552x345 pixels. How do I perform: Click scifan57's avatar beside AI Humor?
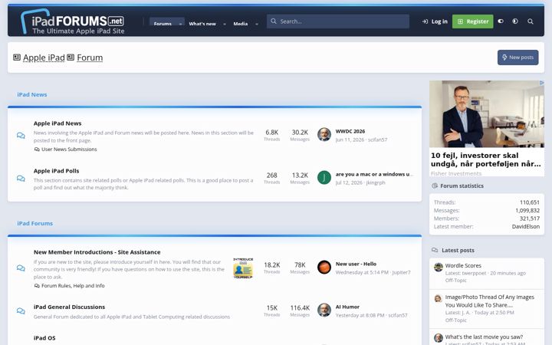pos(324,310)
